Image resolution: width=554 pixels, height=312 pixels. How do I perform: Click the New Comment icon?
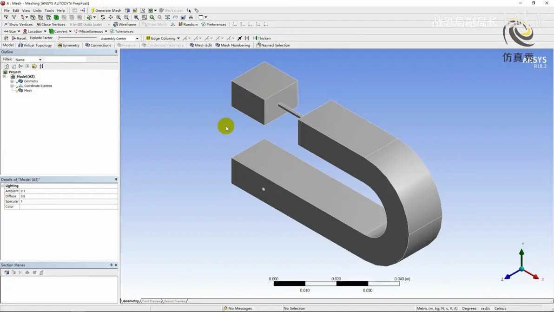(x=142, y=10)
